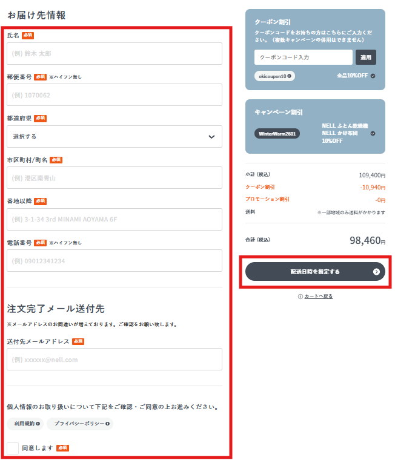Click the chevron arrow of 選択する dropdown
The height and width of the screenshot is (463, 395).
point(211,137)
